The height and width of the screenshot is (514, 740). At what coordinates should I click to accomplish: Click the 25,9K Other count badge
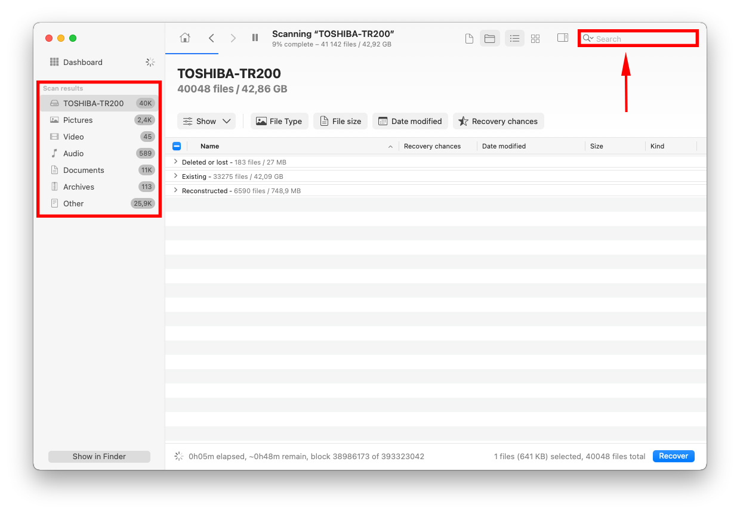143,203
